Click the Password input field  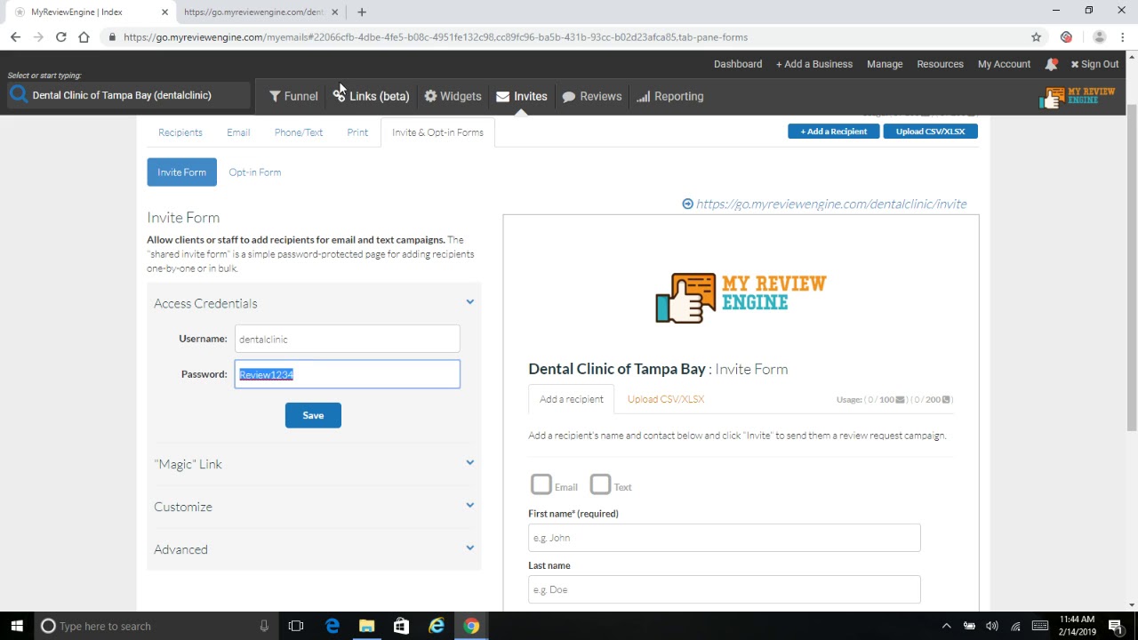pos(348,374)
